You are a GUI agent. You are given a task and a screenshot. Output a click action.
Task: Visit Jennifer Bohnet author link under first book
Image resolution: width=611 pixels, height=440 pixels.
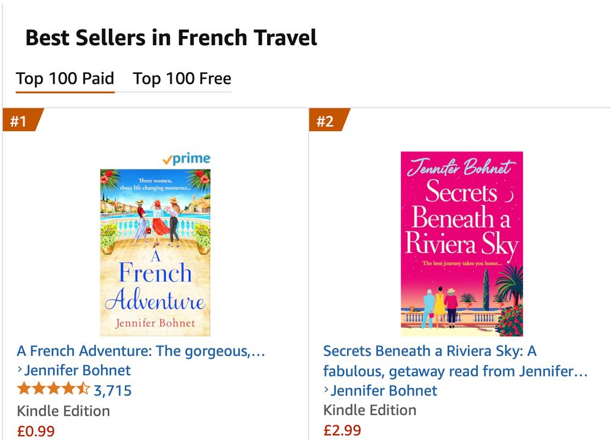[78, 370]
